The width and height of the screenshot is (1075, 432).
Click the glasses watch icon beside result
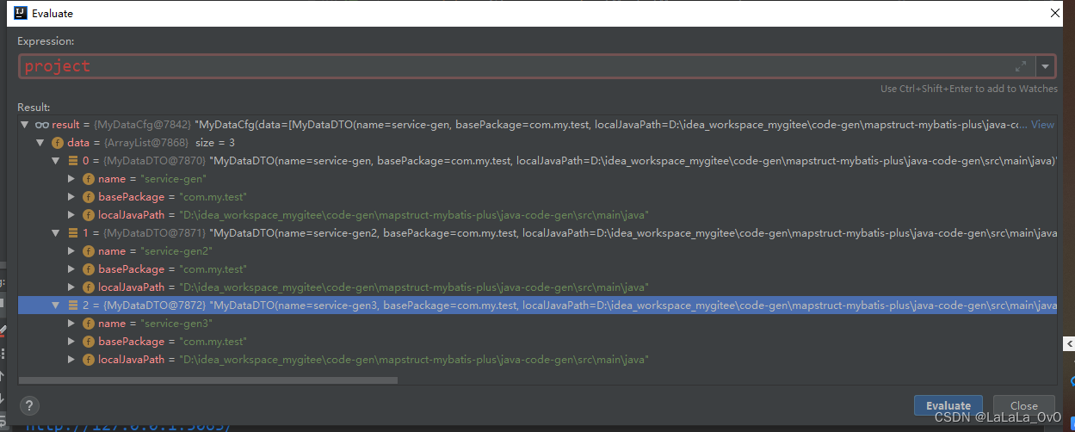pyautogui.click(x=41, y=125)
